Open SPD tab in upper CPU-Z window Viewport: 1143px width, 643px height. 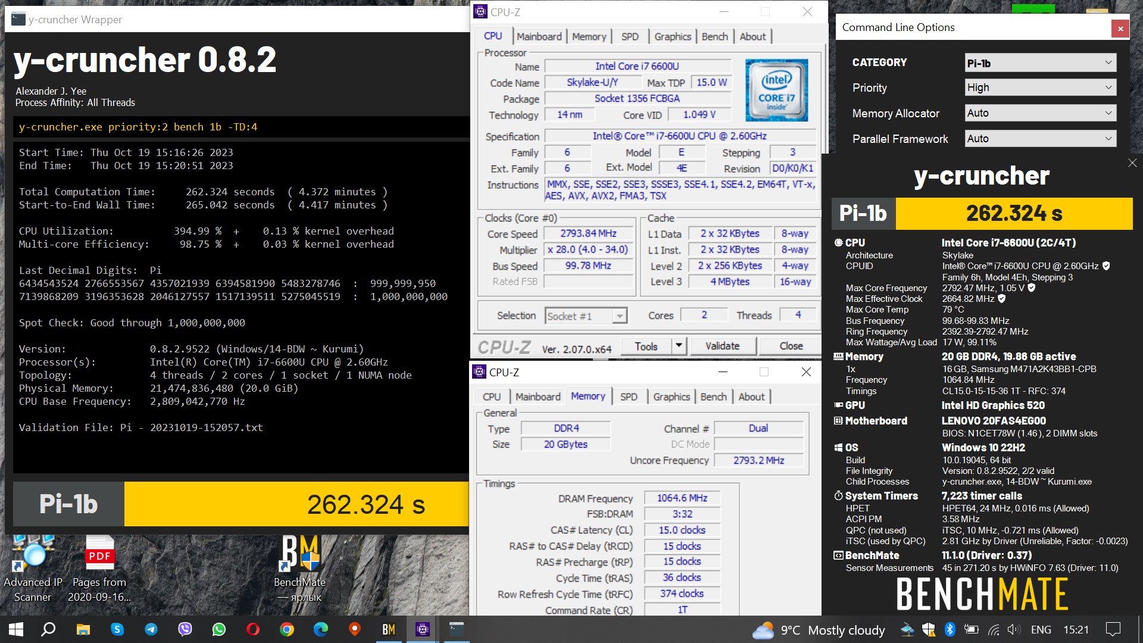630,36
